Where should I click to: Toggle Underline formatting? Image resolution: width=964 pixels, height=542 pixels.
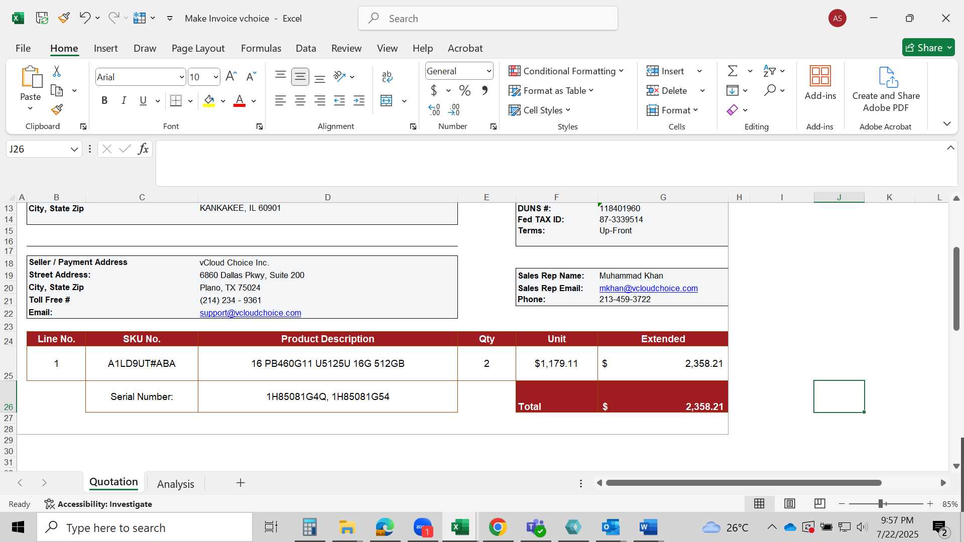143,100
